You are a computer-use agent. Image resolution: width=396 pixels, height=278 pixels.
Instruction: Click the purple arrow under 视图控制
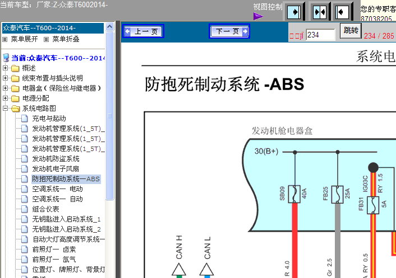coord(258,17)
